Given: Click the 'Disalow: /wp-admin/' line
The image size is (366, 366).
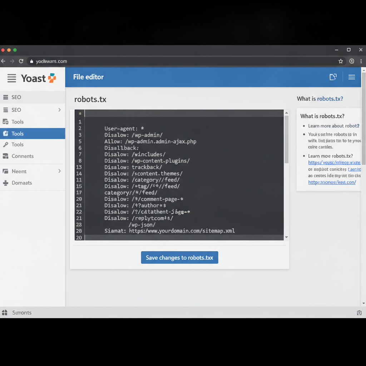Looking at the screenshot, I should (133, 135).
